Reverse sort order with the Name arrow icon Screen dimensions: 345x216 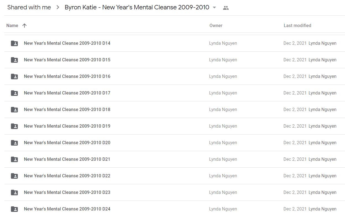tap(24, 25)
